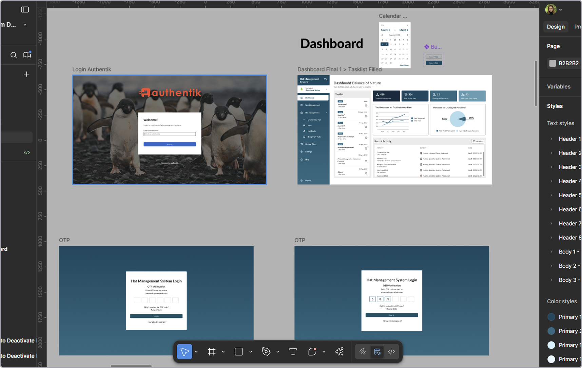582x368 pixels.
Task: Select the Text tool in toolbar
Action: pos(293,352)
